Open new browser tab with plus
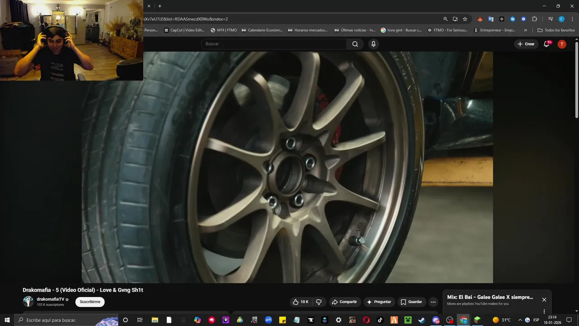This screenshot has height=326, width=579. [x=160, y=6]
